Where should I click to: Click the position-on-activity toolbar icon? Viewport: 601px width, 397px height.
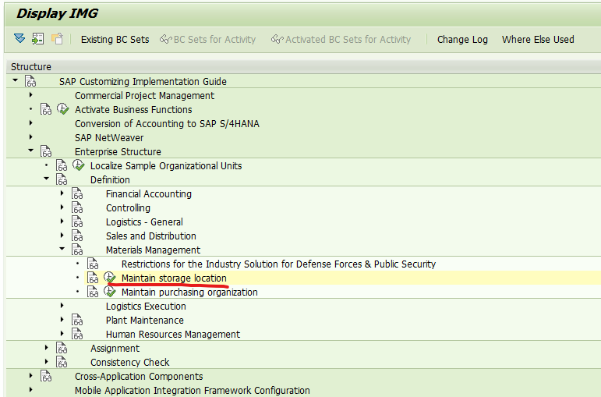(x=37, y=39)
